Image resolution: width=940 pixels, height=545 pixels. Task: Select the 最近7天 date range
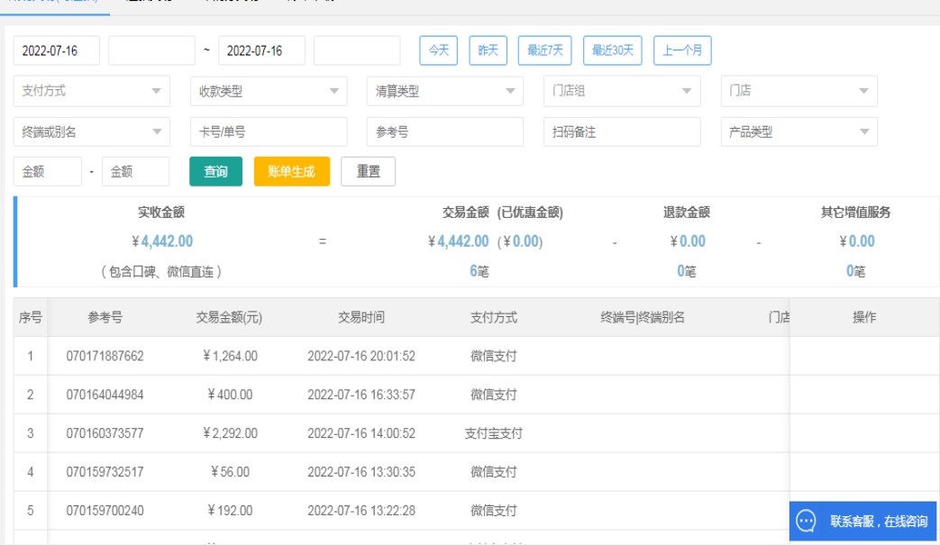pos(545,50)
